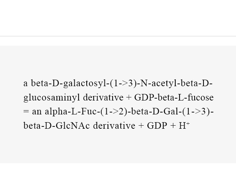The height and width of the screenshot is (179, 236).
Task: Click the "H+" proton term
Action: [184, 125]
